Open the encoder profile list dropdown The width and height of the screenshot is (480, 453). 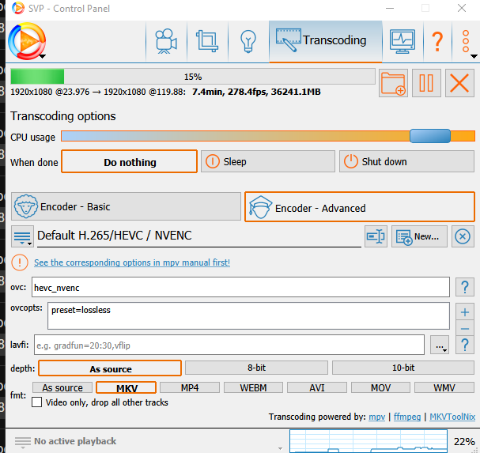point(22,236)
